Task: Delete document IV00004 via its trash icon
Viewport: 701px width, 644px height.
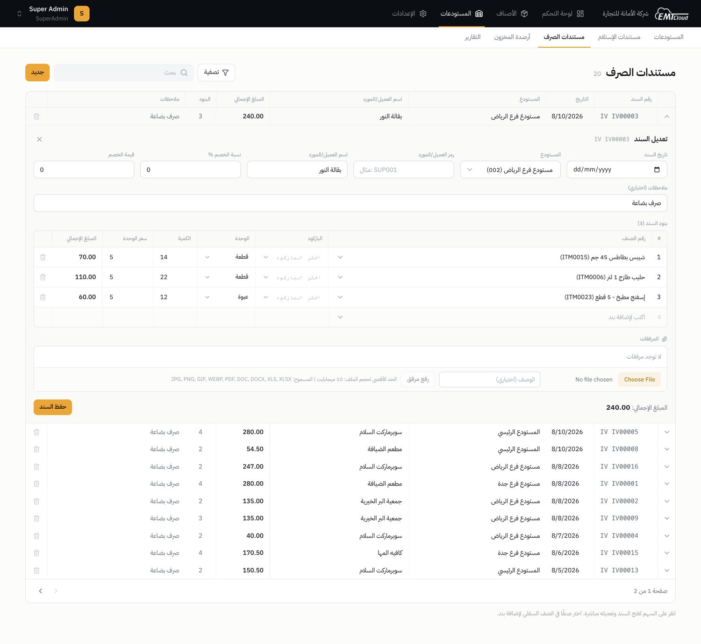Action: [x=36, y=536]
